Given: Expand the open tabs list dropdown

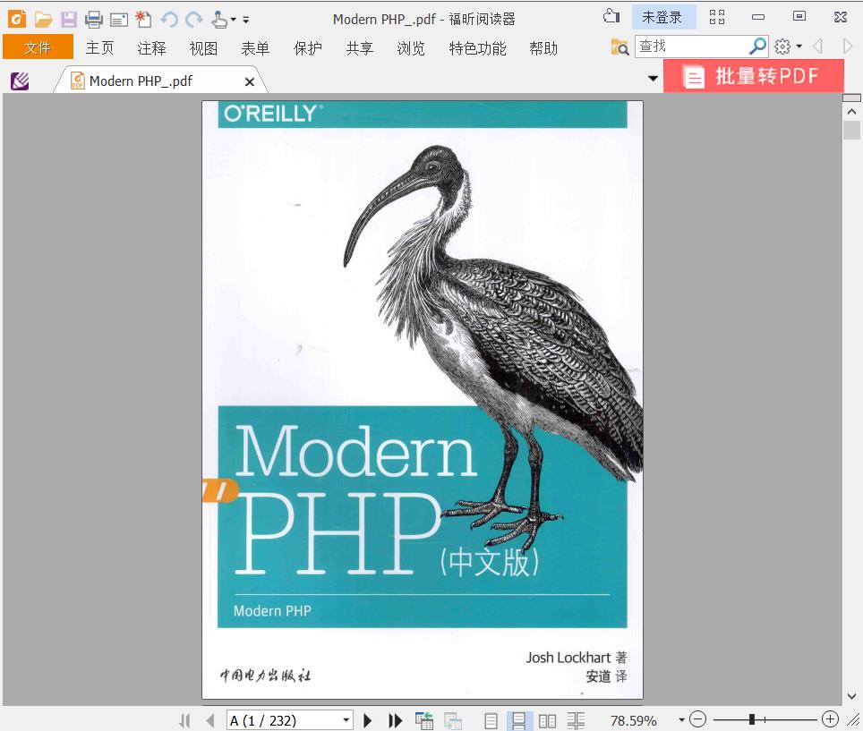Looking at the screenshot, I should coord(653,78).
